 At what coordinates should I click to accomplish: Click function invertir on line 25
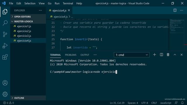81,39
